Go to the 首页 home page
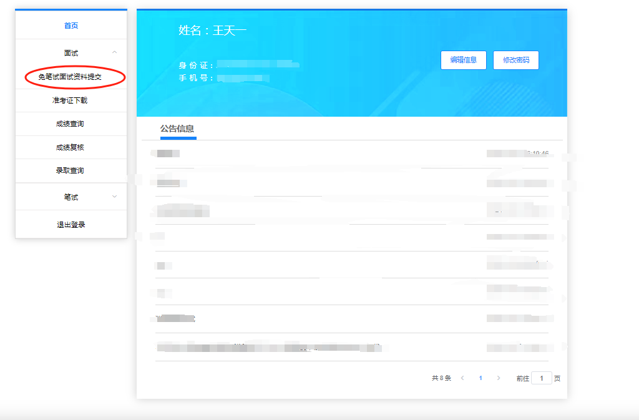This screenshot has height=420, width=639. tap(71, 26)
